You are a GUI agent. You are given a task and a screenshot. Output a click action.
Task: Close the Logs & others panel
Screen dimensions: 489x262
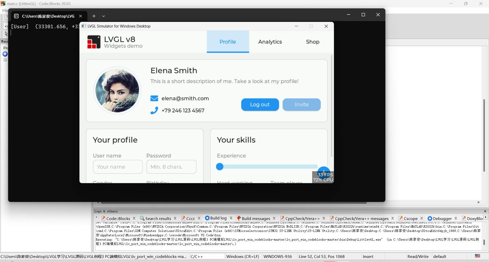[485, 211]
